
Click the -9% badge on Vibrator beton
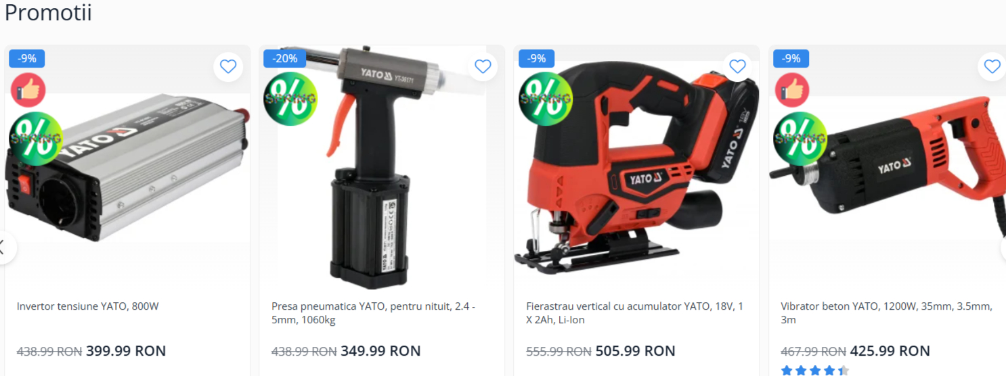(x=791, y=59)
